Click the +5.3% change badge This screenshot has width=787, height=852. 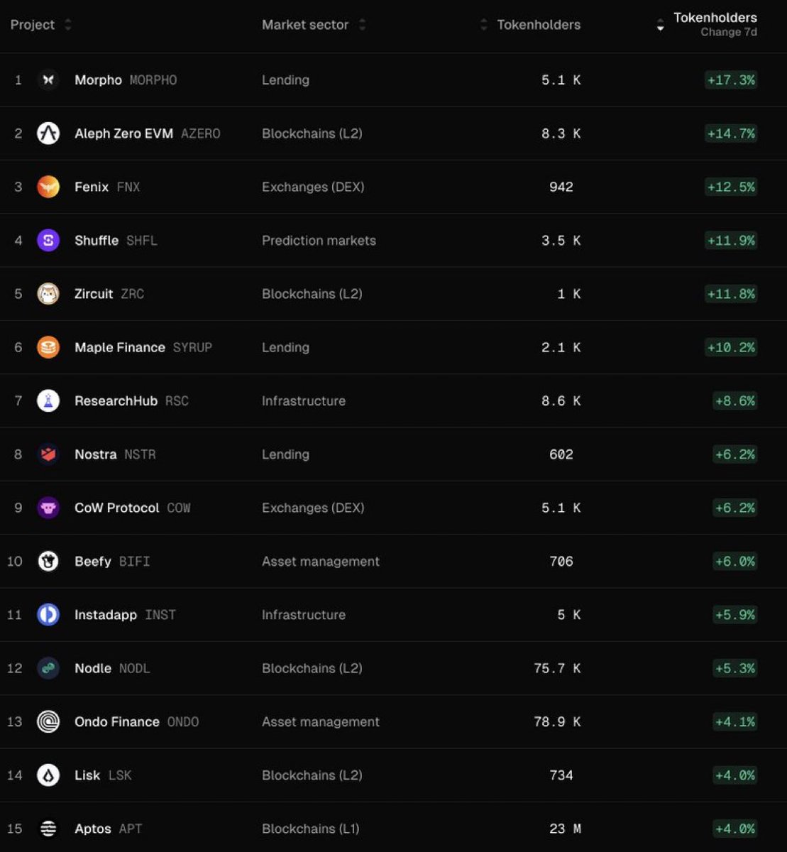click(735, 668)
